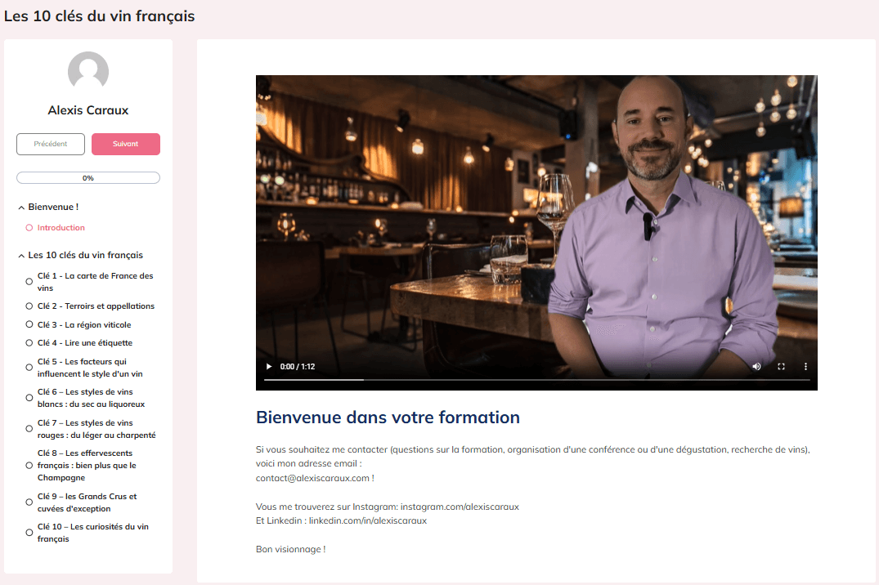The width and height of the screenshot is (879, 585).
Task: Click the Bon visionnage ! text
Action: pos(290,549)
